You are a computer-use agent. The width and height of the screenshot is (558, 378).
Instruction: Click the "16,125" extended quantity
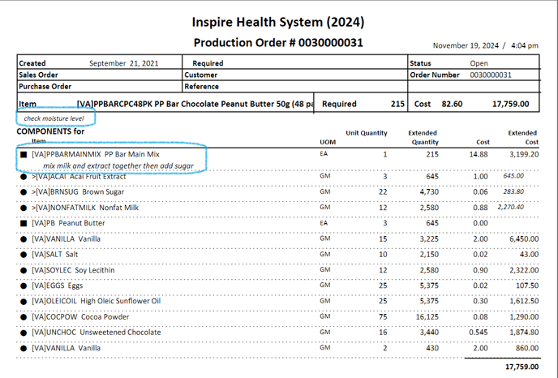point(427,317)
